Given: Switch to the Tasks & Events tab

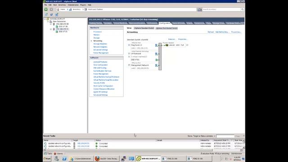Looking at the screenshot, I should (x=179, y=23).
